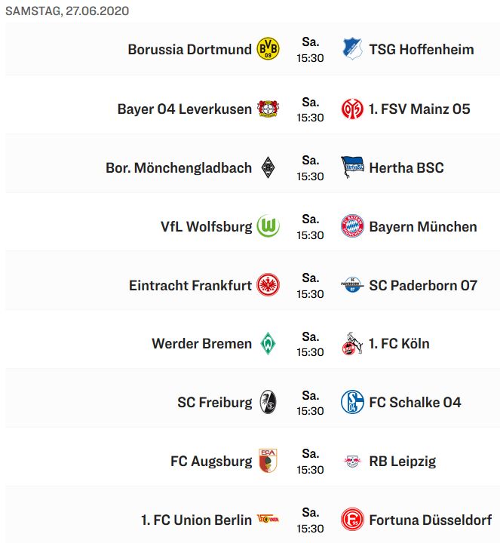
Task: Select the RB Leipzig logo
Action: click(351, 462)
